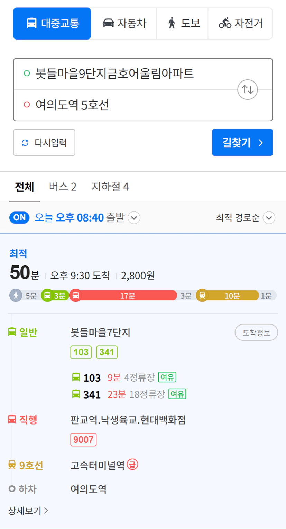Expand route details via 상세보기

pos(28,510)
